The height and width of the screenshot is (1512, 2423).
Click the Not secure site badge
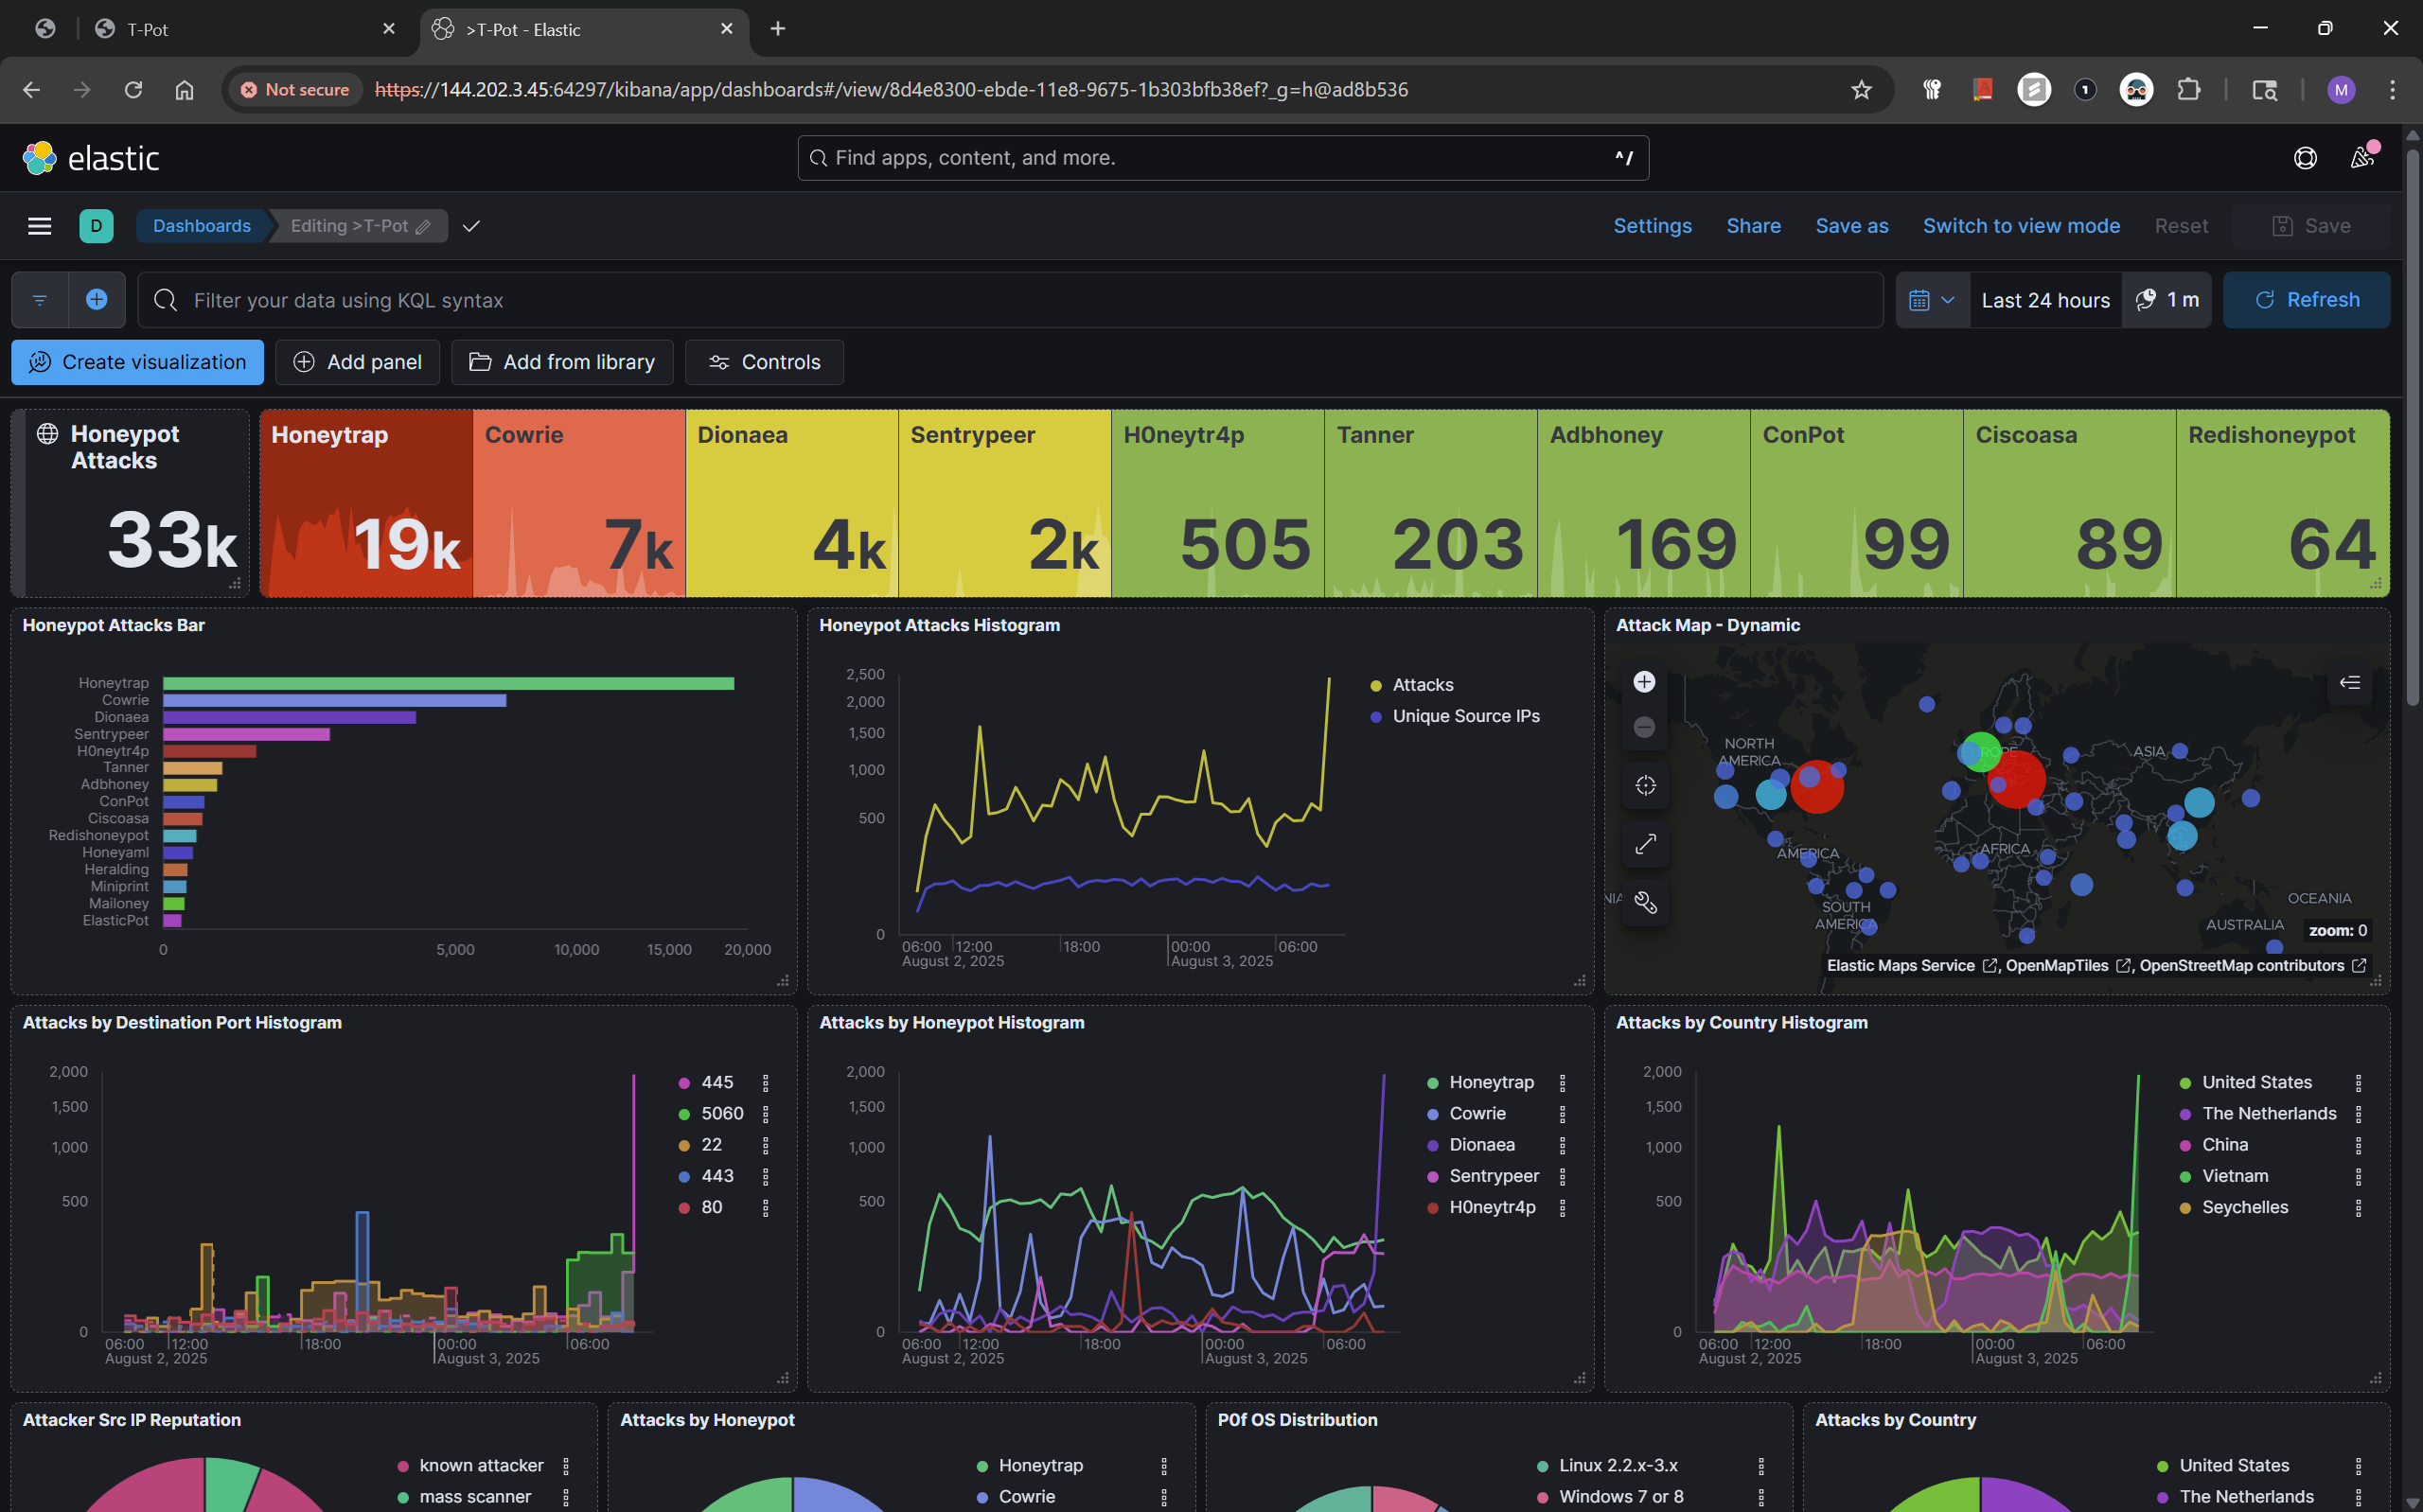point(294,90)
